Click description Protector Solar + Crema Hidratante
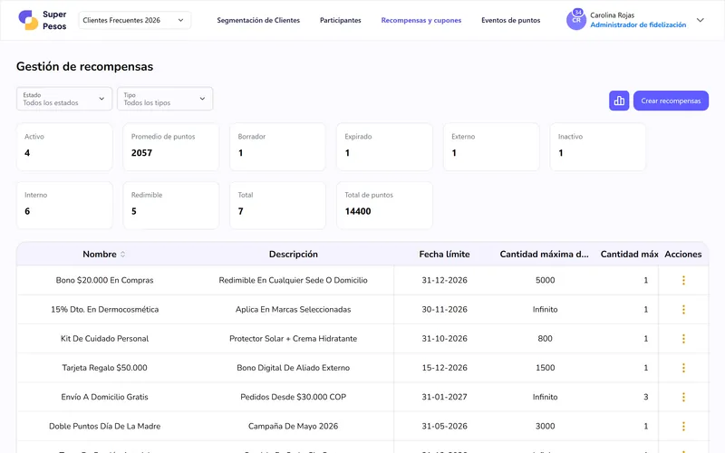Viewport: 725px width, 453px height. 293,338
